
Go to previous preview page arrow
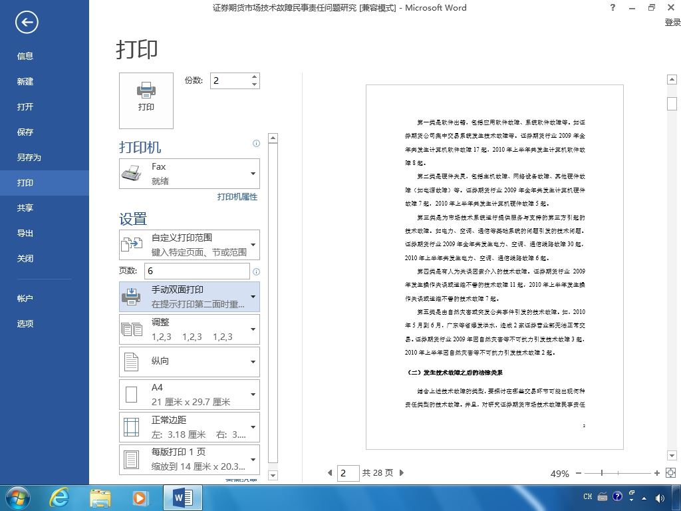coord(330,473)
